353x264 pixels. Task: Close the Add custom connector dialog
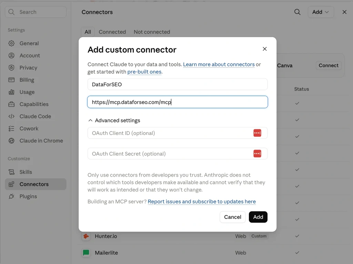[x=264, y=49]
